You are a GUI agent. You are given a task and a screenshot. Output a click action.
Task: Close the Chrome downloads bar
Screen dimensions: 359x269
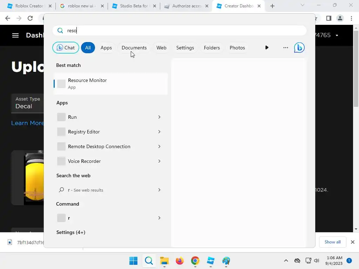pyautogui.click(x=353, y=242)
